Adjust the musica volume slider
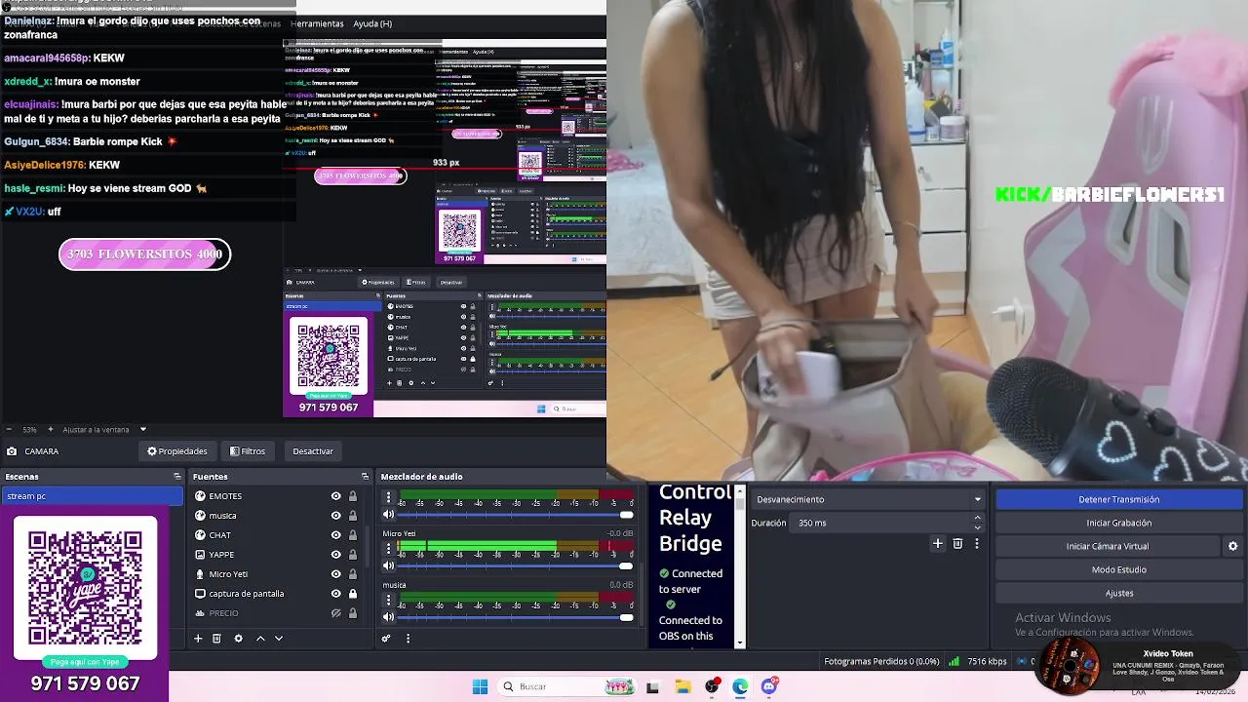The height and width of the screenshot is (702, 1248). point(516,617)
